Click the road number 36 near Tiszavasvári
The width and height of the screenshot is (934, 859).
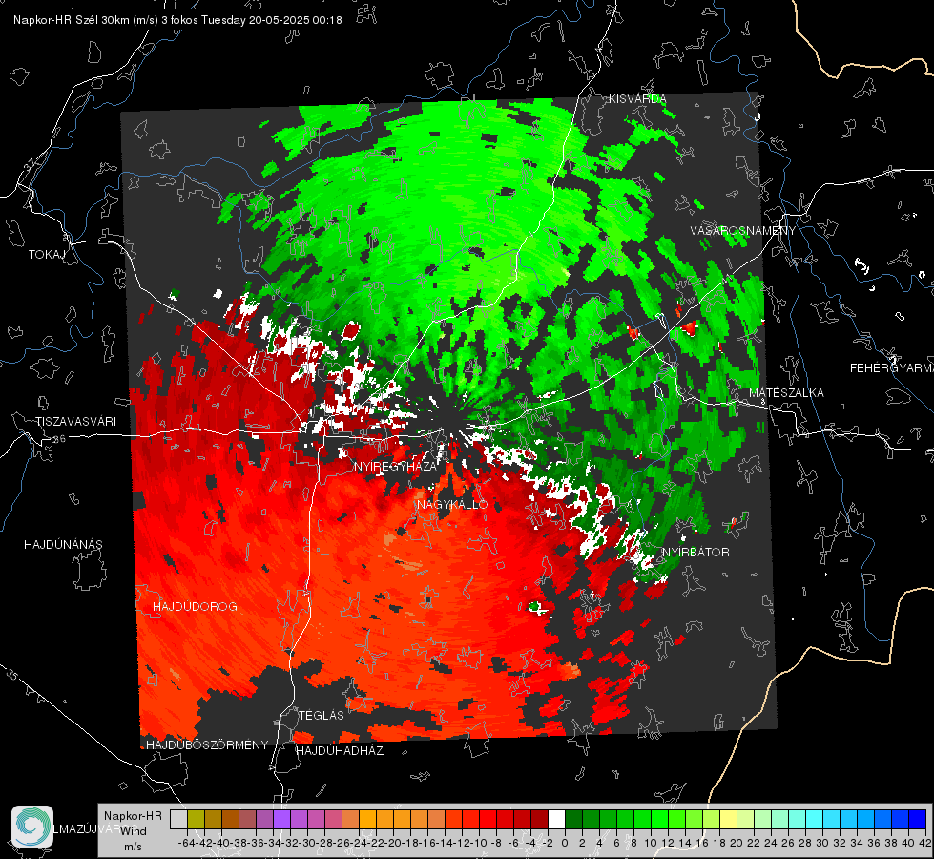coord(59,439)
